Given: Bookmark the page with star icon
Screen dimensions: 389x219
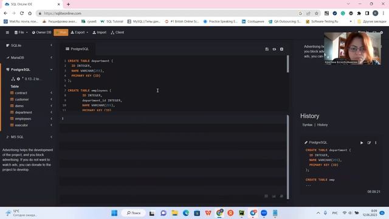Looking at the screenshot, I should (316, 13).
